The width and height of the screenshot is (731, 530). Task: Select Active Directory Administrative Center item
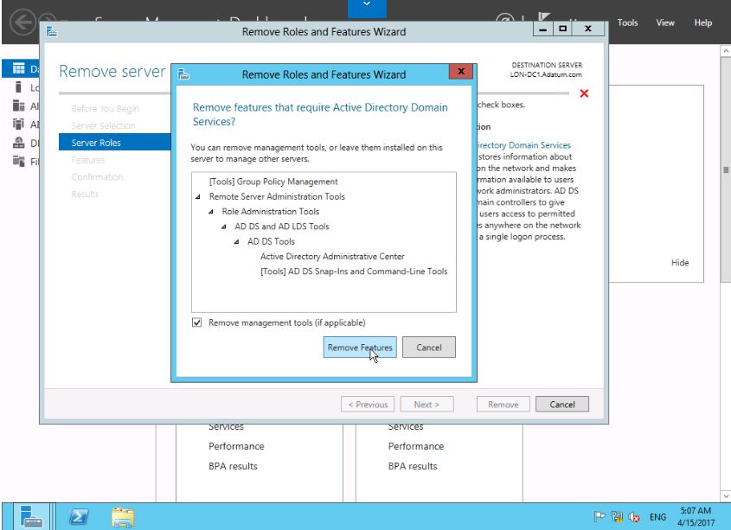[x=331, y=256]
